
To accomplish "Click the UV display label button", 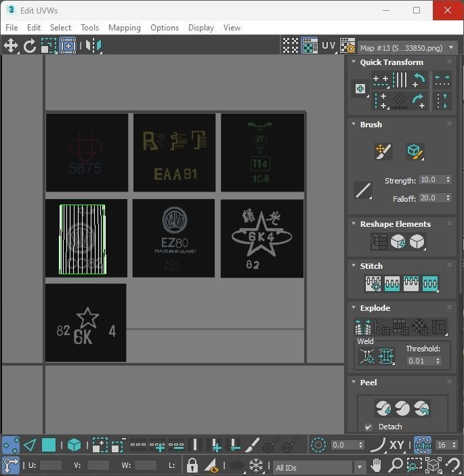I will click(329, 46).
